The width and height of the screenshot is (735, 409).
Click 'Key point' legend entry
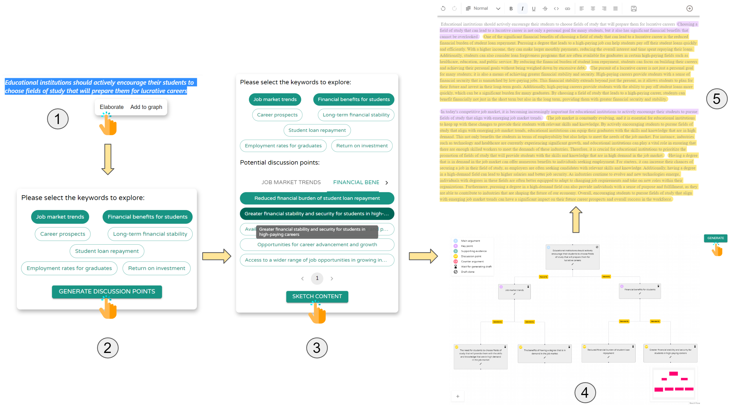pos(463,246)
